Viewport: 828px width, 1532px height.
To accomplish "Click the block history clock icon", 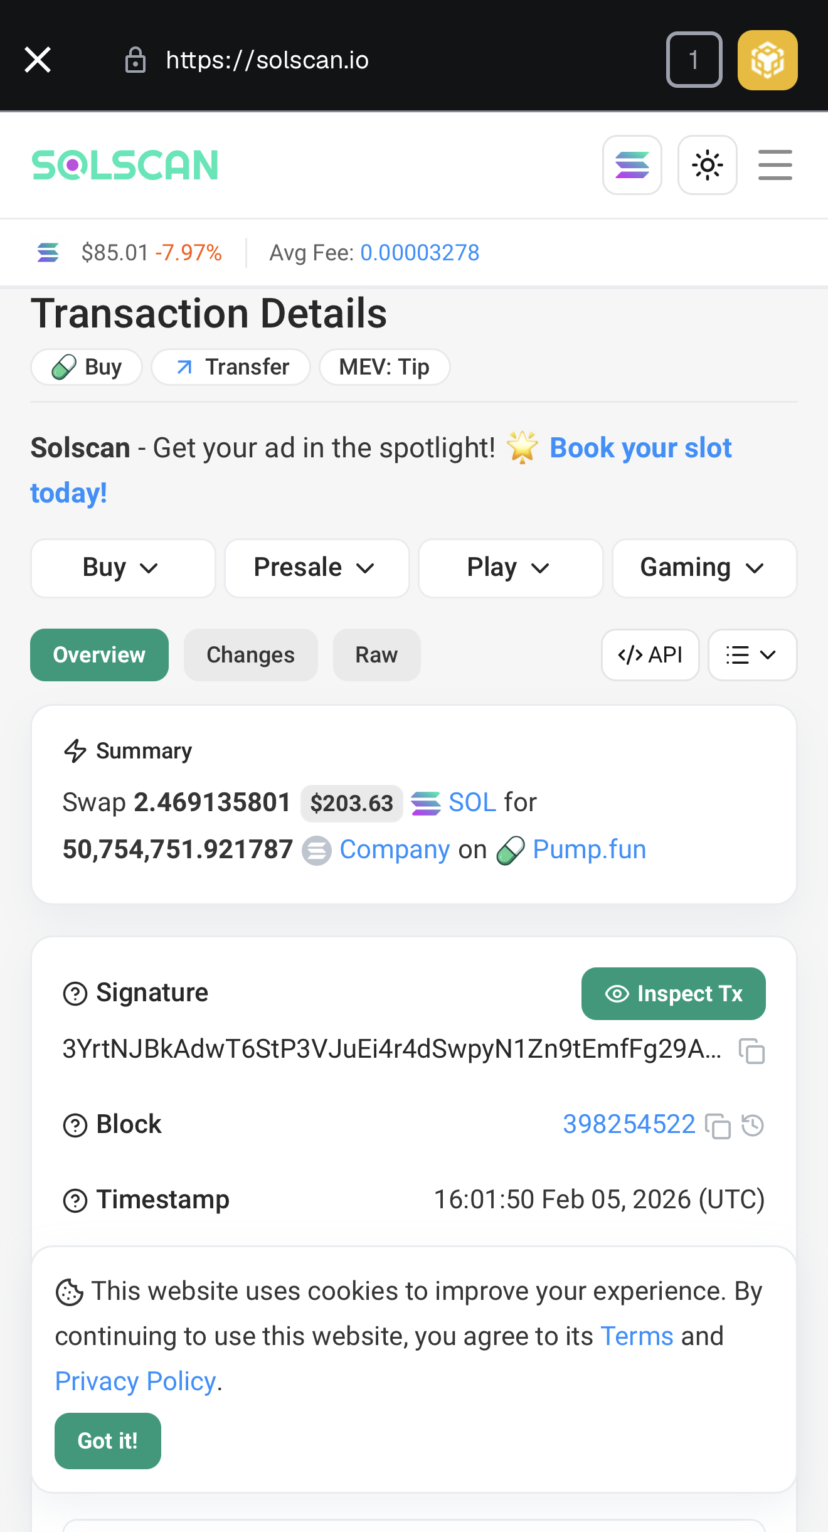I will [x=752, y=1125].
